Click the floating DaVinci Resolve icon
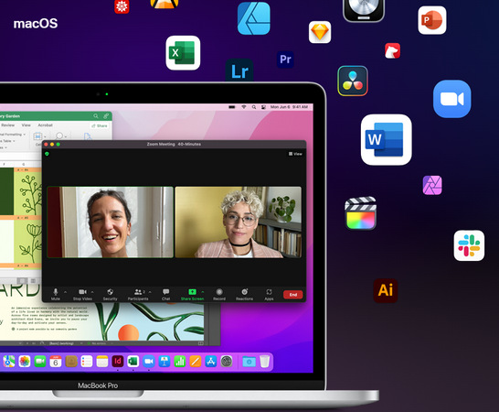Image resolution: width=499 pixels, height=412 pixels. pos(353,81)
